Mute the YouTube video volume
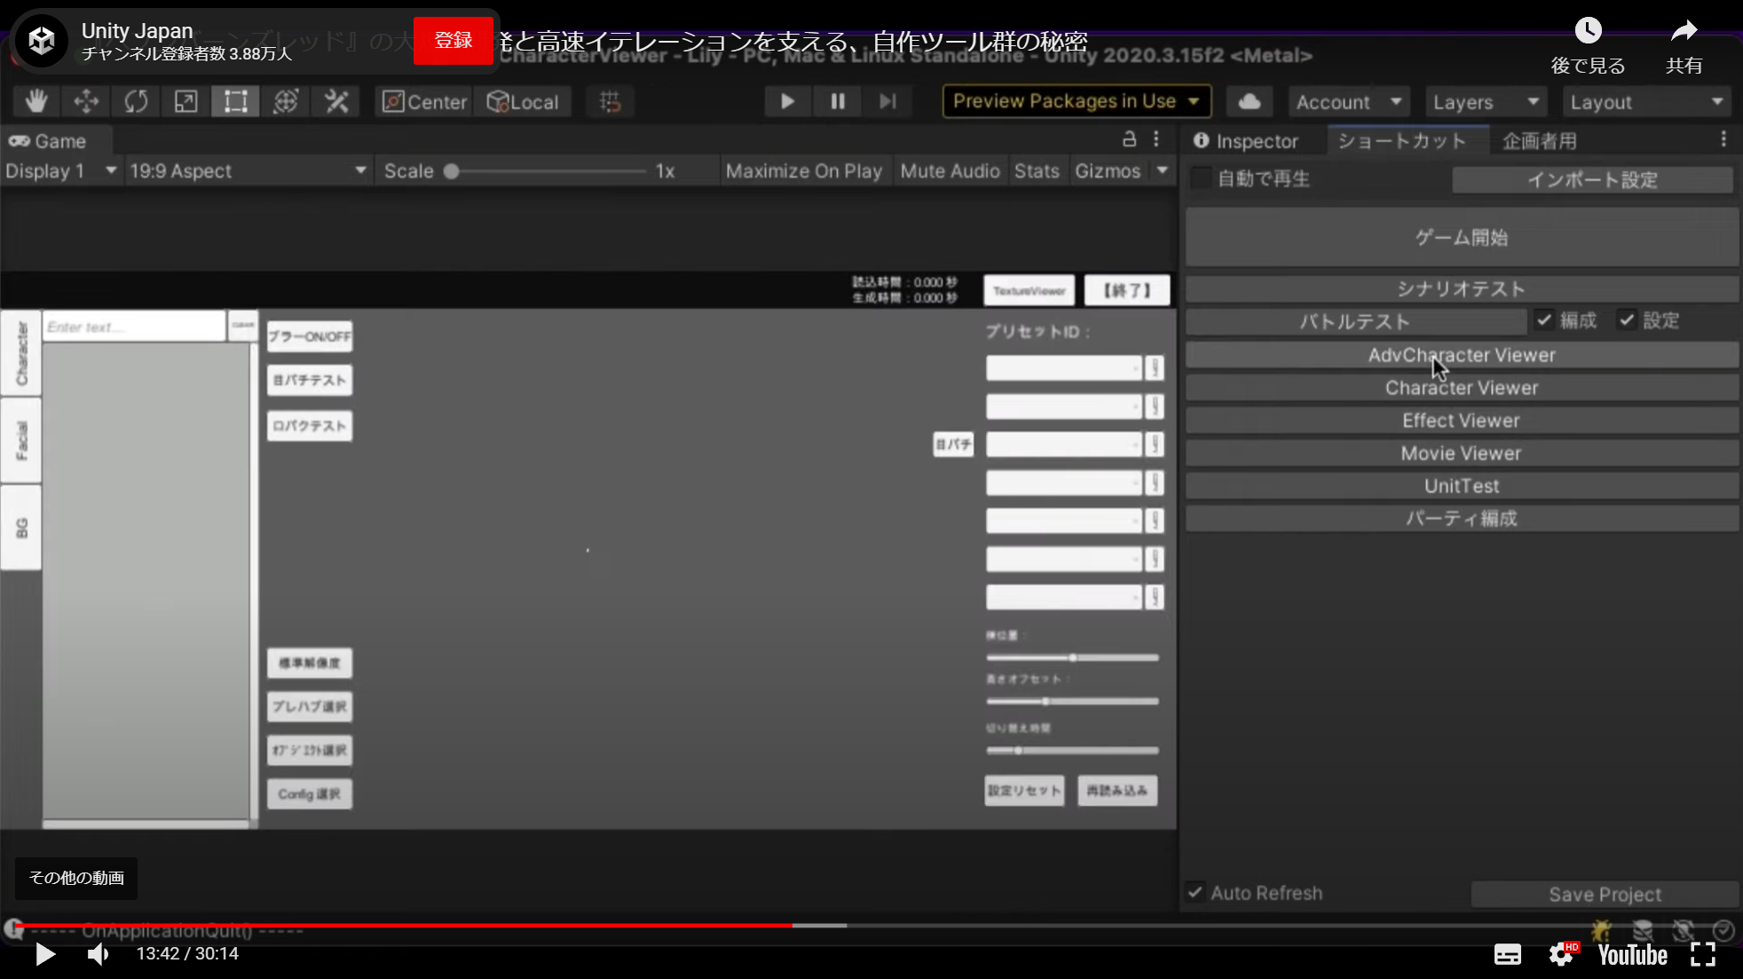 (99, 954)
